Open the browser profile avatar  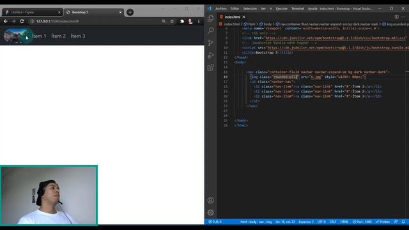pyautogui.click(x=190, y=21)
